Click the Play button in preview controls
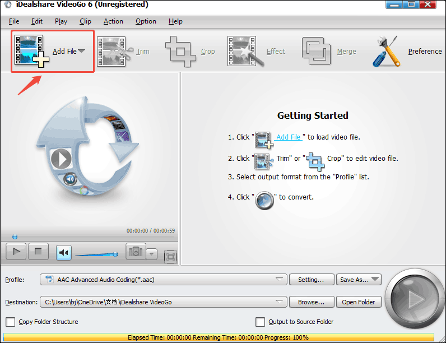The height and width of the screenshot is (343, 446). tap(16, 252)
